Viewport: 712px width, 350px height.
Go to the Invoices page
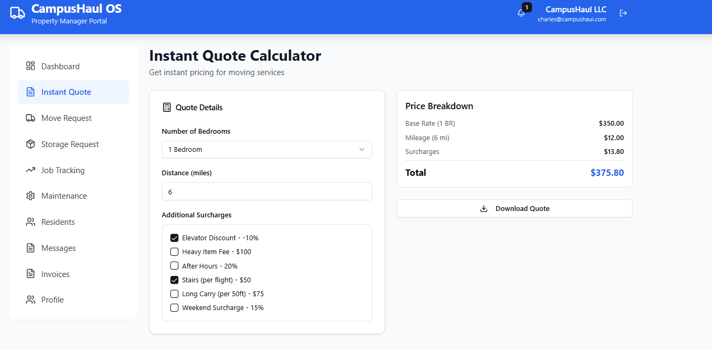pyautogui.click(x=55, y=274)
